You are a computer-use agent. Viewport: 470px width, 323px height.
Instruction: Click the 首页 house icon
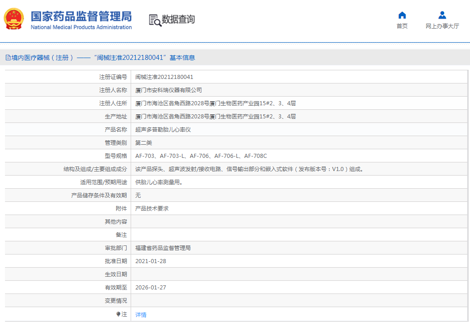click(402, 15)
